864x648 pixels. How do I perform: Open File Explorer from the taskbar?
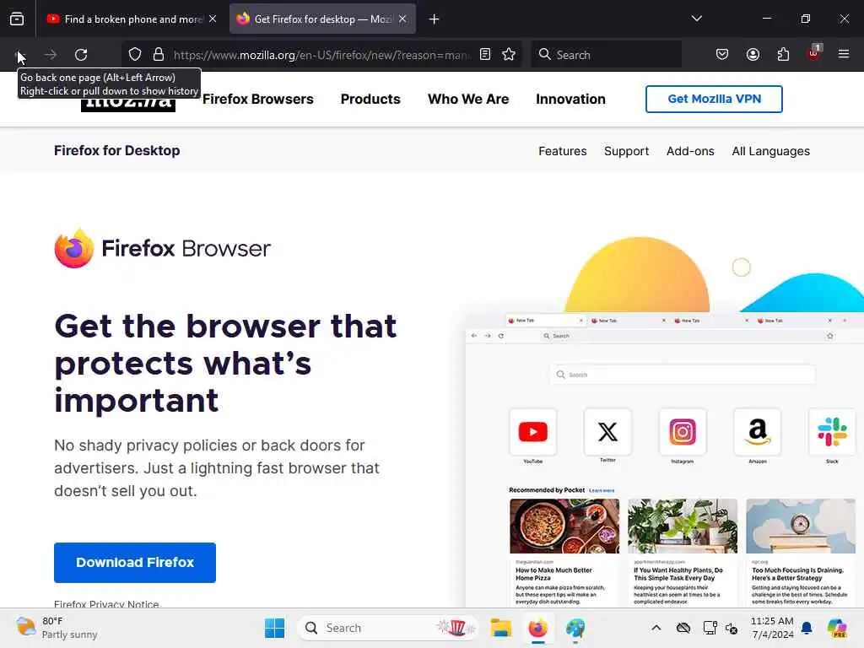501,628
